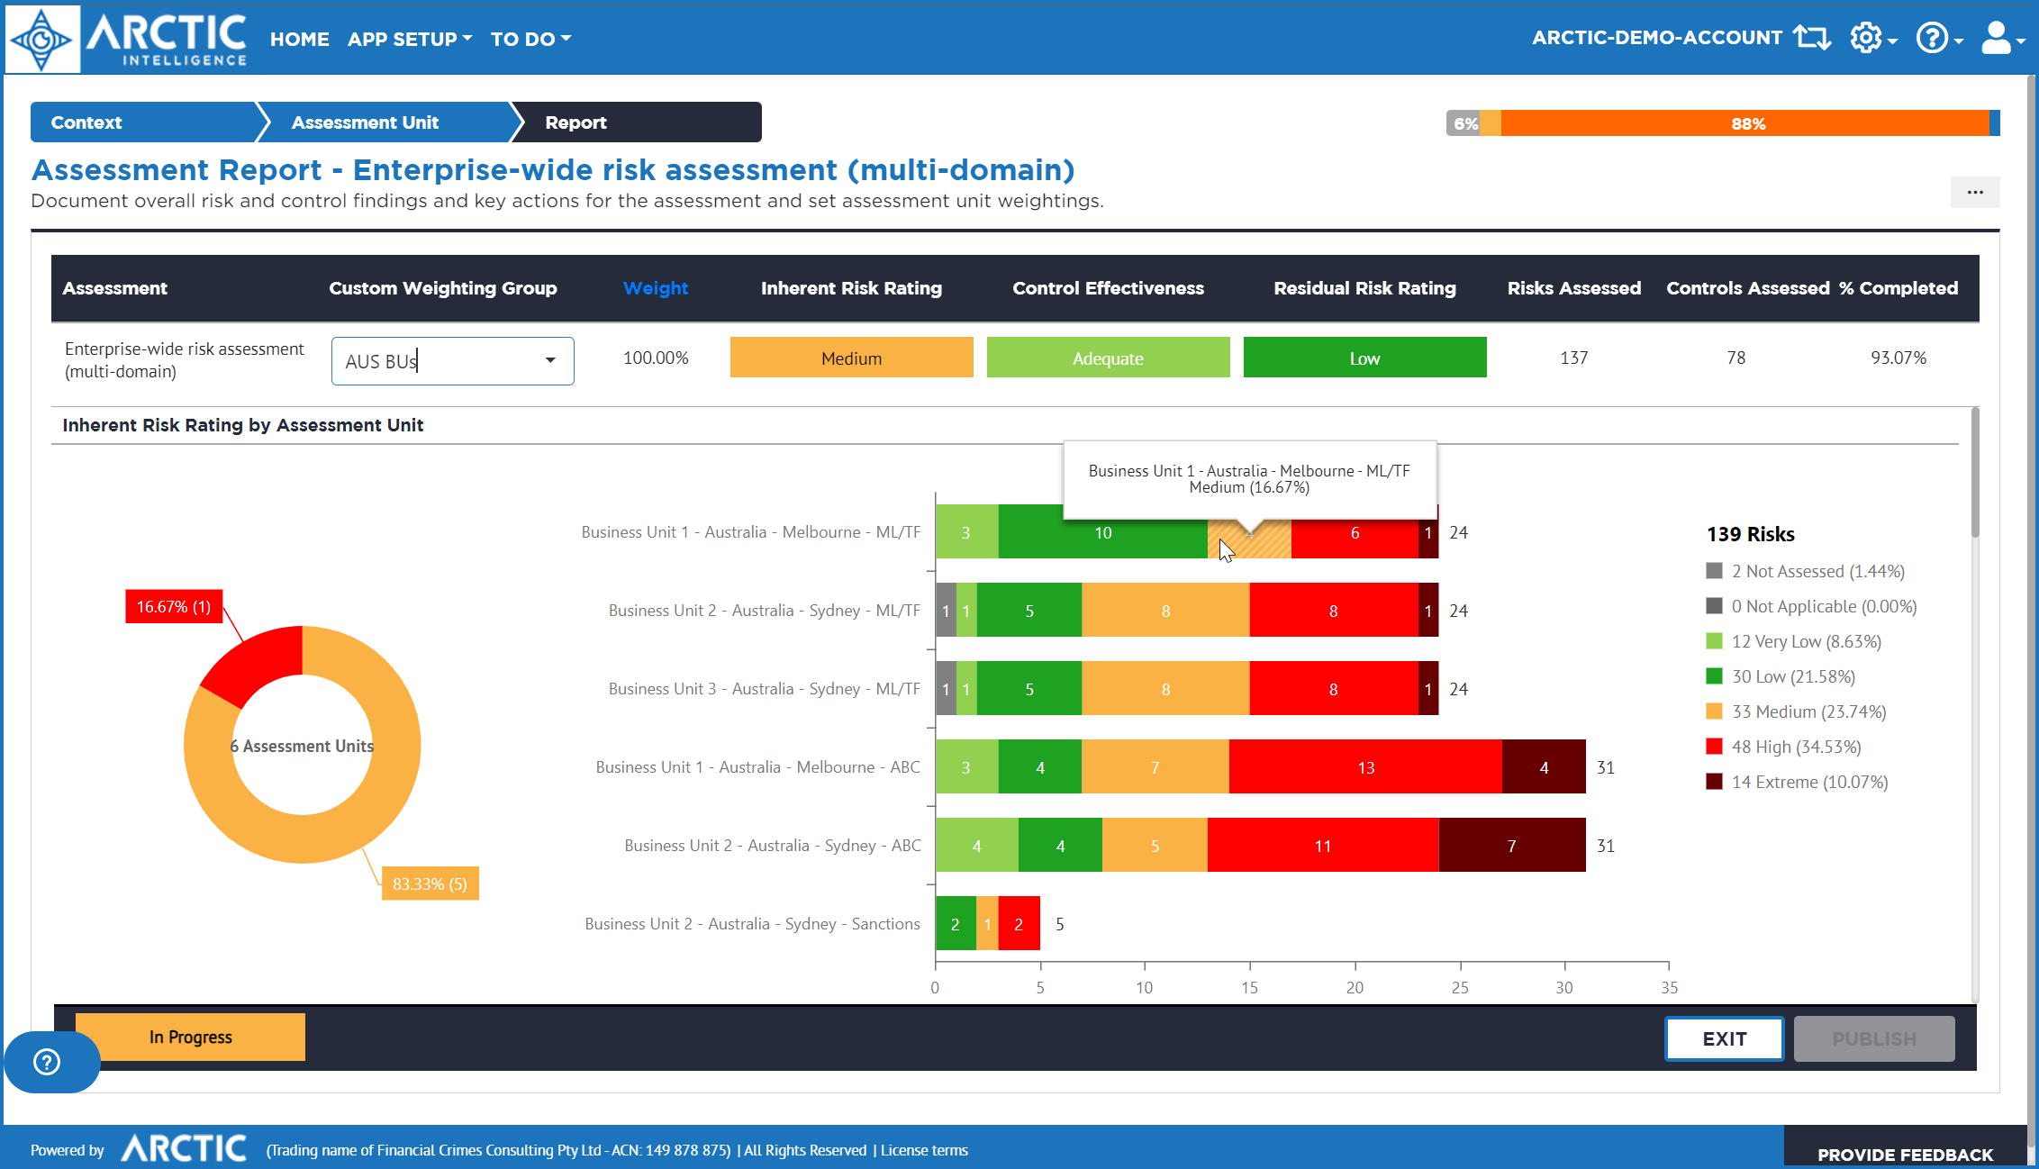Click the ARCTIC-DEMO-ACCOUNT label
Image resolution: width=2039 pixels, height=1169 pixels.
pos(1657,38)
